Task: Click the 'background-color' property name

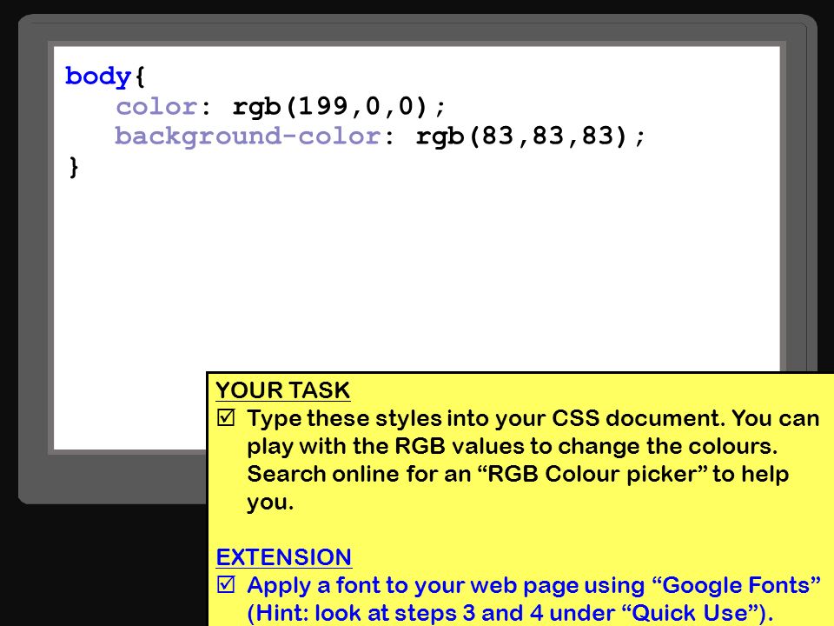Action: (x=248, y=137)
